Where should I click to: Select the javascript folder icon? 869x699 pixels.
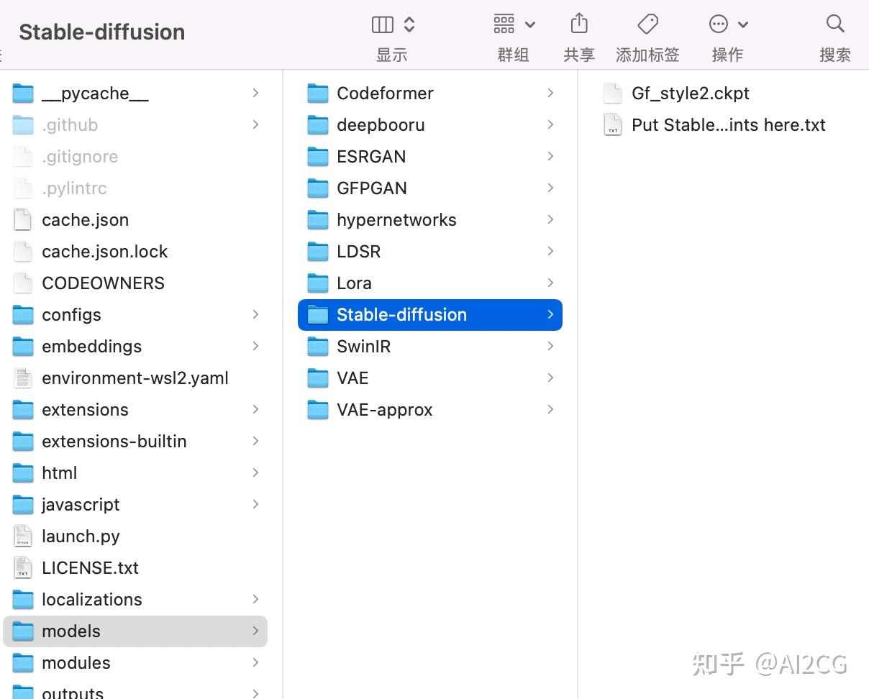coord(23,505)
